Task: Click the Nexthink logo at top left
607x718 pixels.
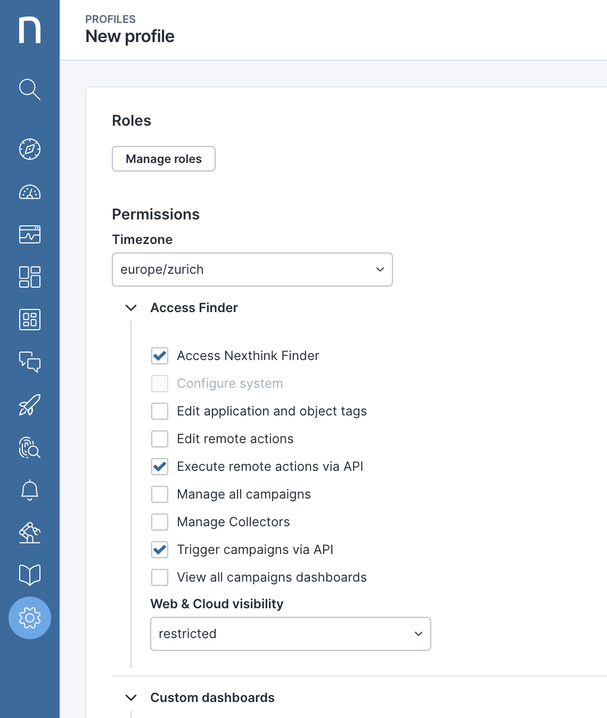Action: coord(30,30)
